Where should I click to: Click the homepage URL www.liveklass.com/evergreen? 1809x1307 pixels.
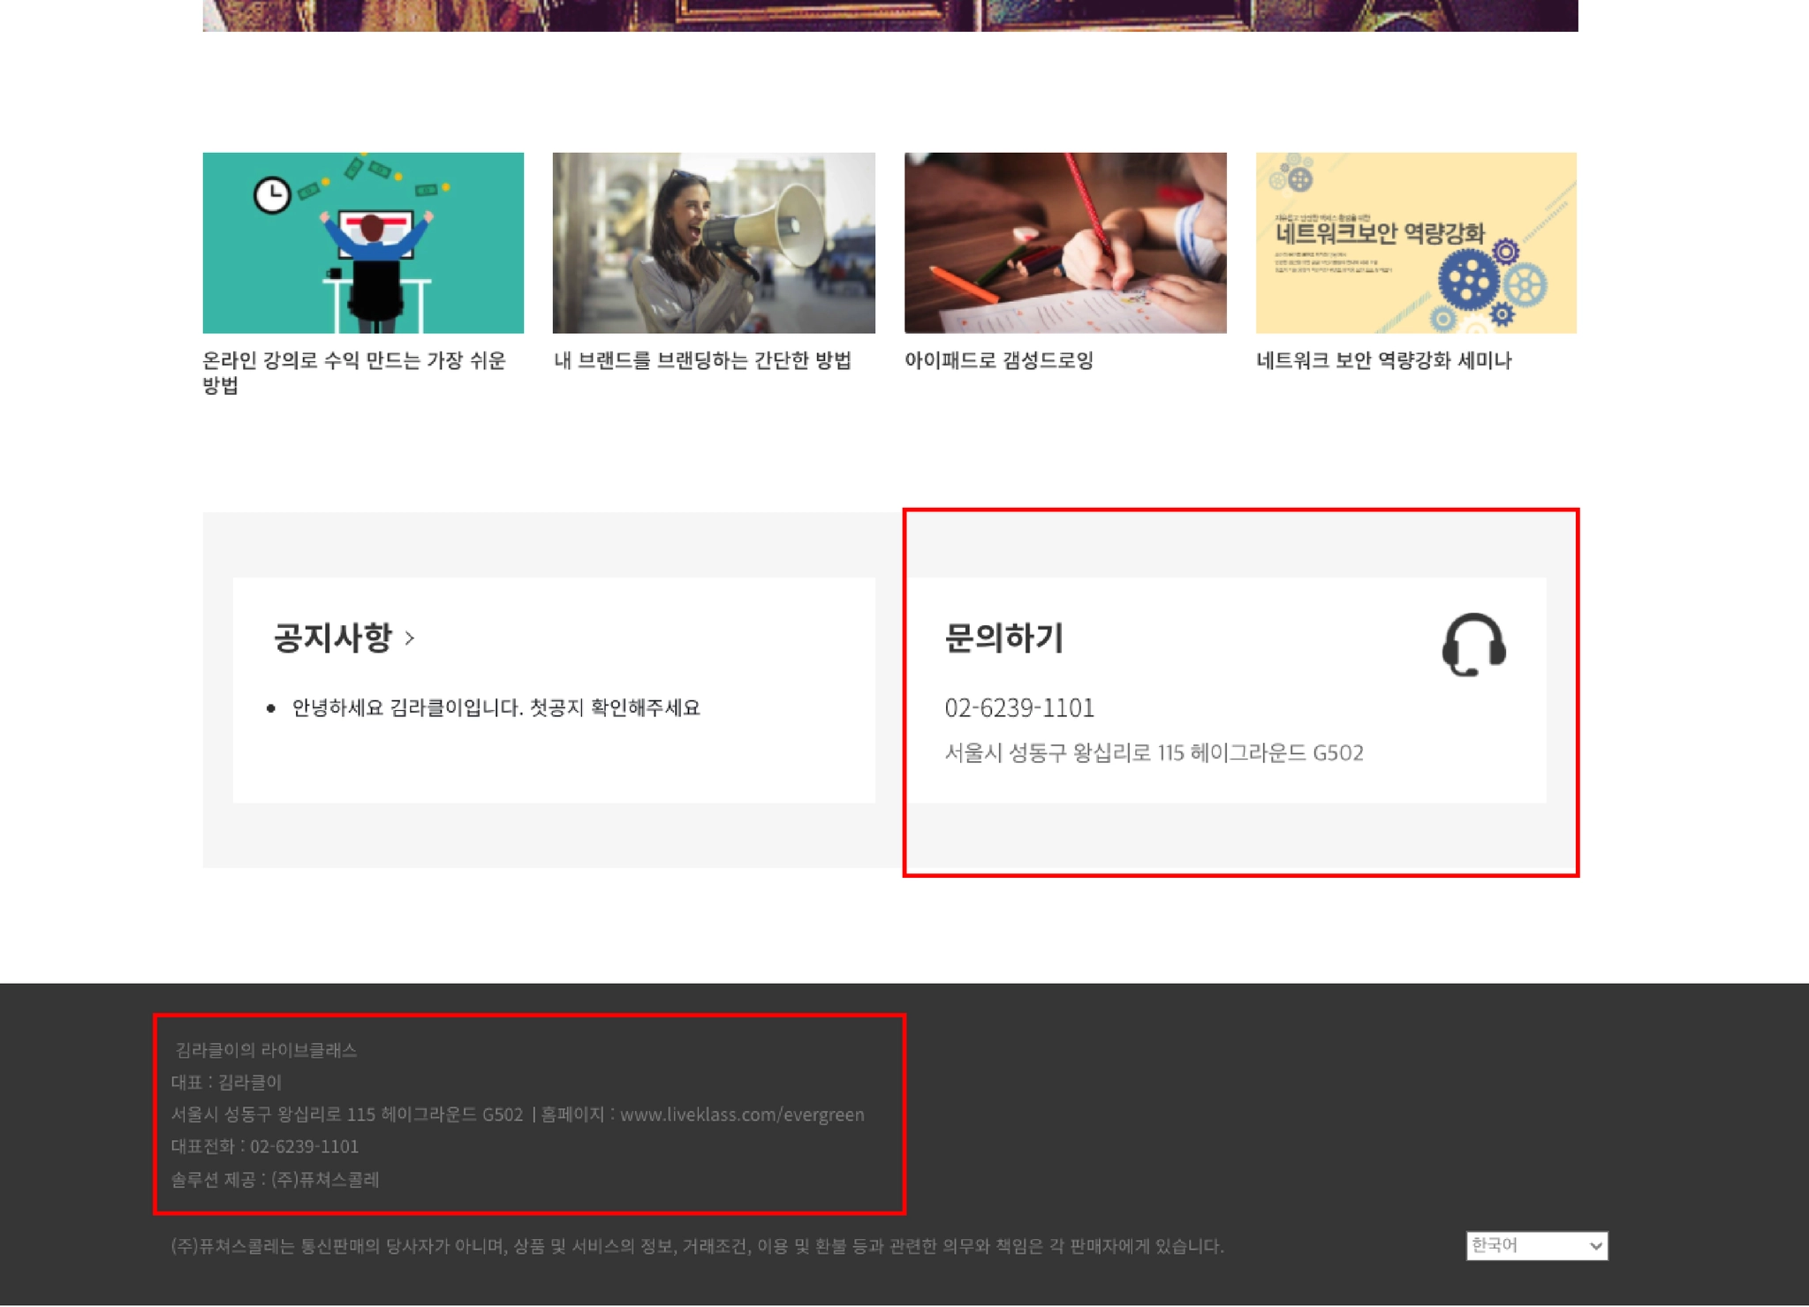point(742,1114)
